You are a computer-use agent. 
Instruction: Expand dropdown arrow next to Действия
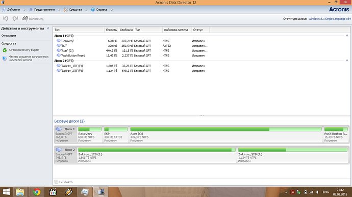(x=24, y=10)
